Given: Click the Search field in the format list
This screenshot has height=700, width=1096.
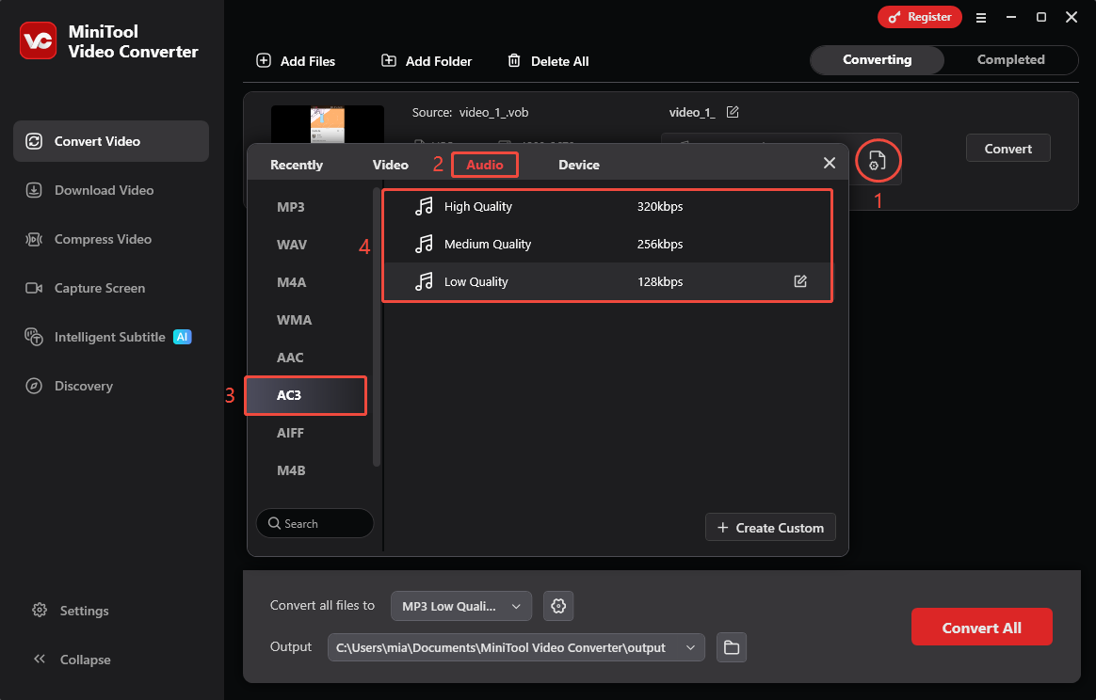Looking at the screenshot, I should (x=314, y=522).
